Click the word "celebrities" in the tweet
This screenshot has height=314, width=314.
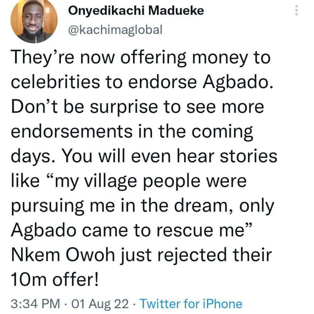(x=55, y=82)
